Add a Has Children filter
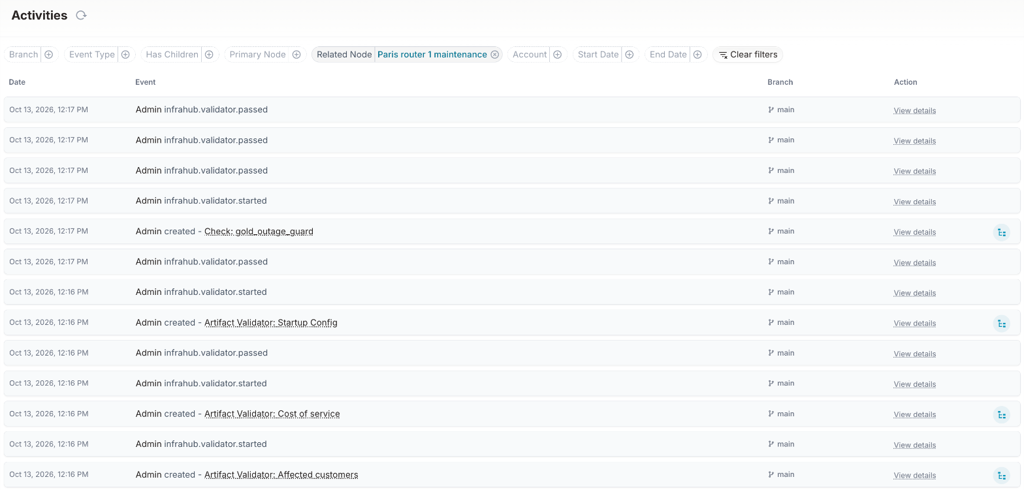Viewport: 1024px width, 490px height. [x=209, y=55]
